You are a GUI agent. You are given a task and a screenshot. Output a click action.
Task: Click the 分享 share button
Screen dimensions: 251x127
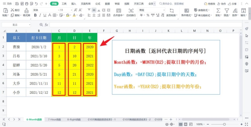[x=232, y=4]
